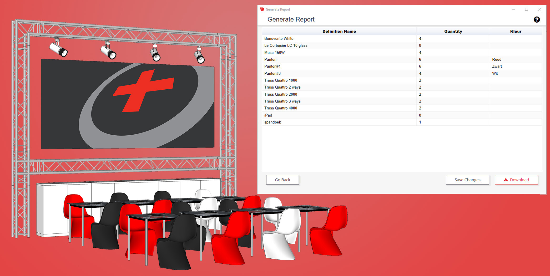Sort by Quantity column header

[x=453, y=31]
